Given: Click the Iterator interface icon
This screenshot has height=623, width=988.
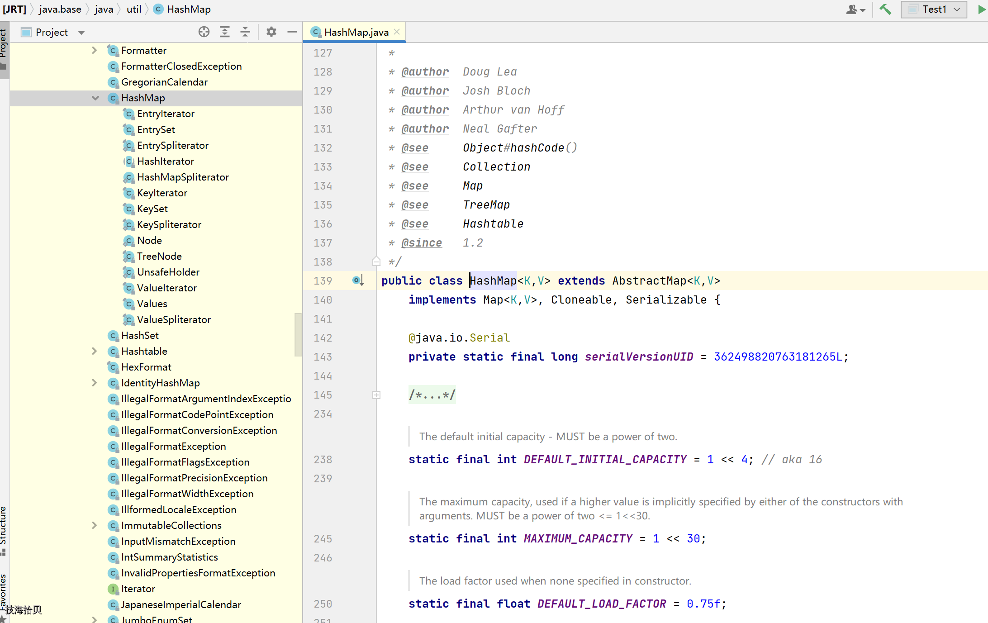Looking at the screenshot, I should pyautogui.click(x=113, y=589).
